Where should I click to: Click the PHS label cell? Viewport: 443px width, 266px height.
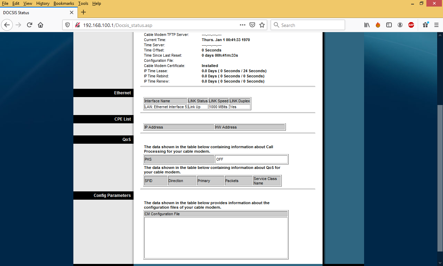[179, 159]
